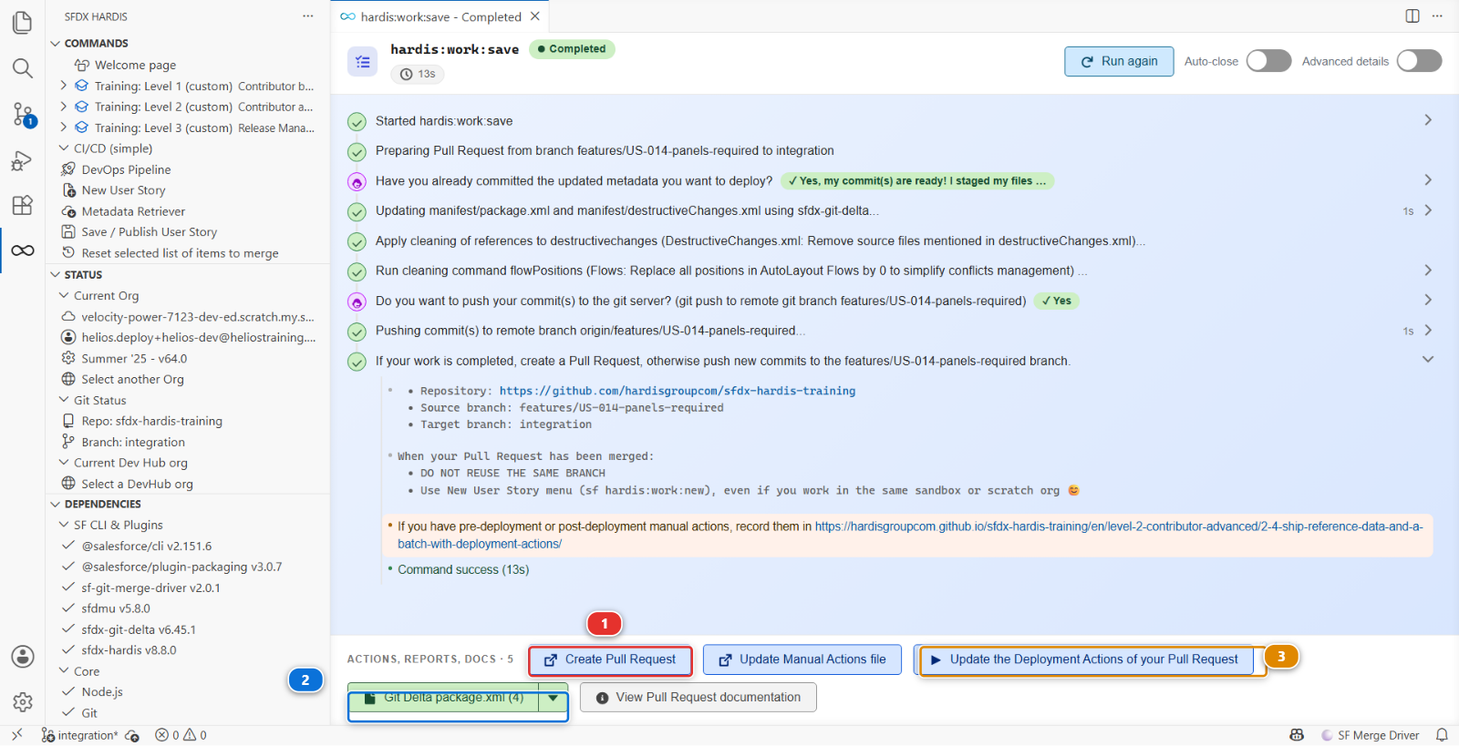Open the GitHub repository link
This screenshot has width=1459, height=746.
coord(678,391)
